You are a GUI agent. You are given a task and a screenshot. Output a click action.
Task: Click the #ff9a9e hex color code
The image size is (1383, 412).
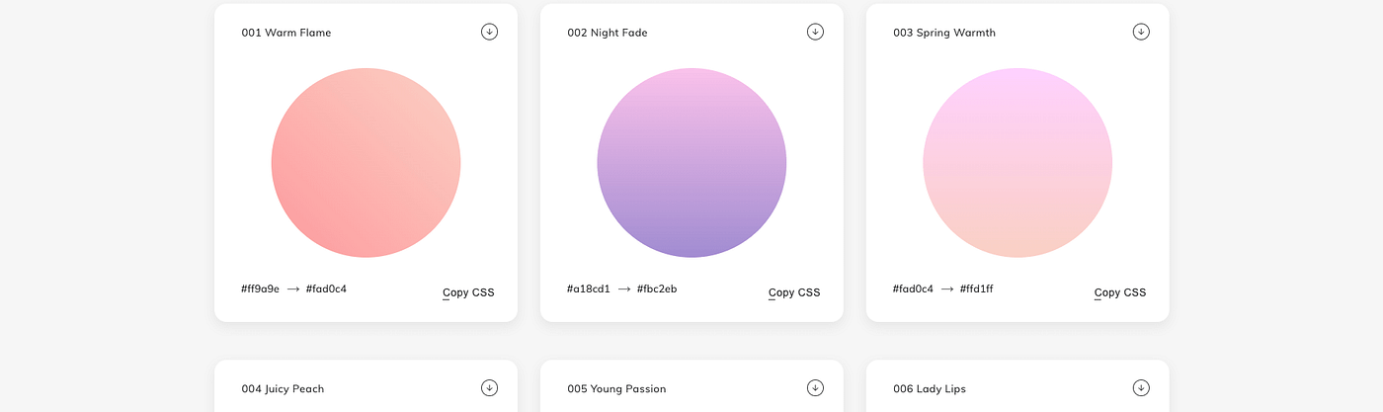pyautogui.click(x=260, y=288)
